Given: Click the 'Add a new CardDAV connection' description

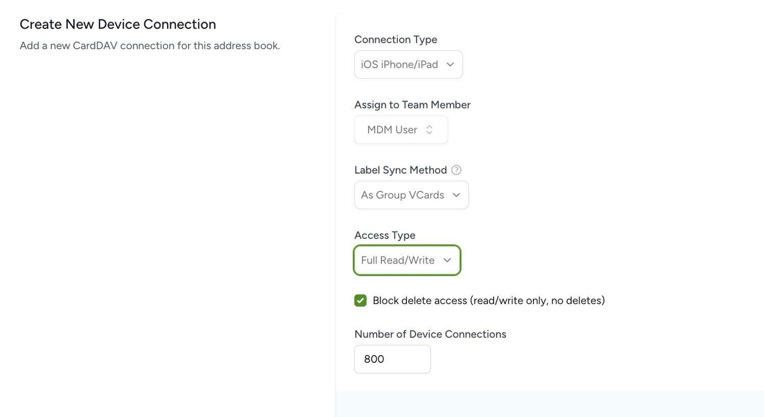Looking at the screenshot, I should (150, 46).
